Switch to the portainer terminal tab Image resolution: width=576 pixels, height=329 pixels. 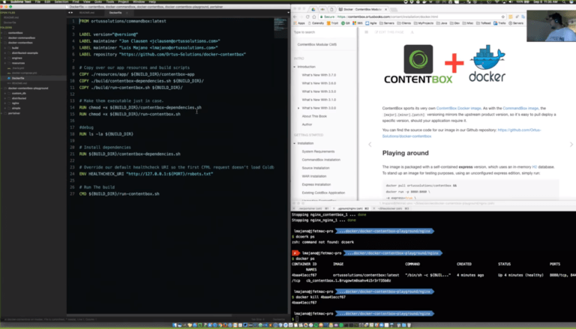(x=312, y=208)
